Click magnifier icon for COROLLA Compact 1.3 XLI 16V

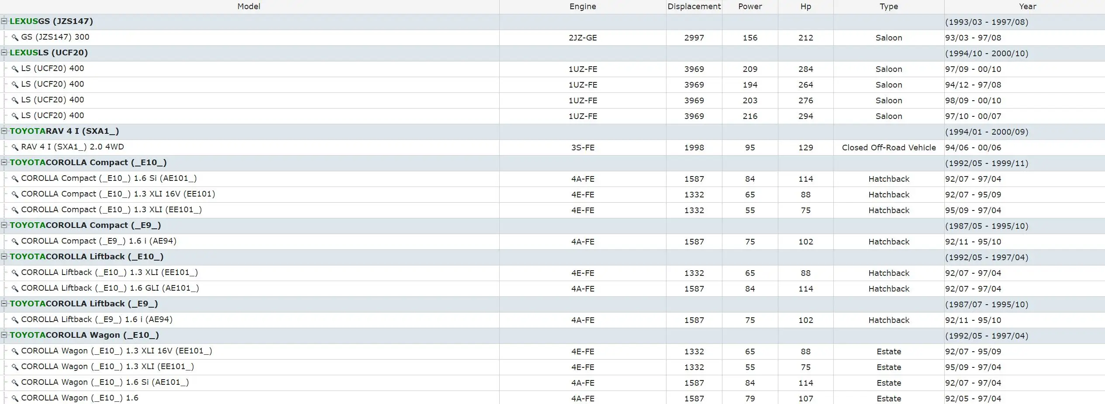click(15, 194)
